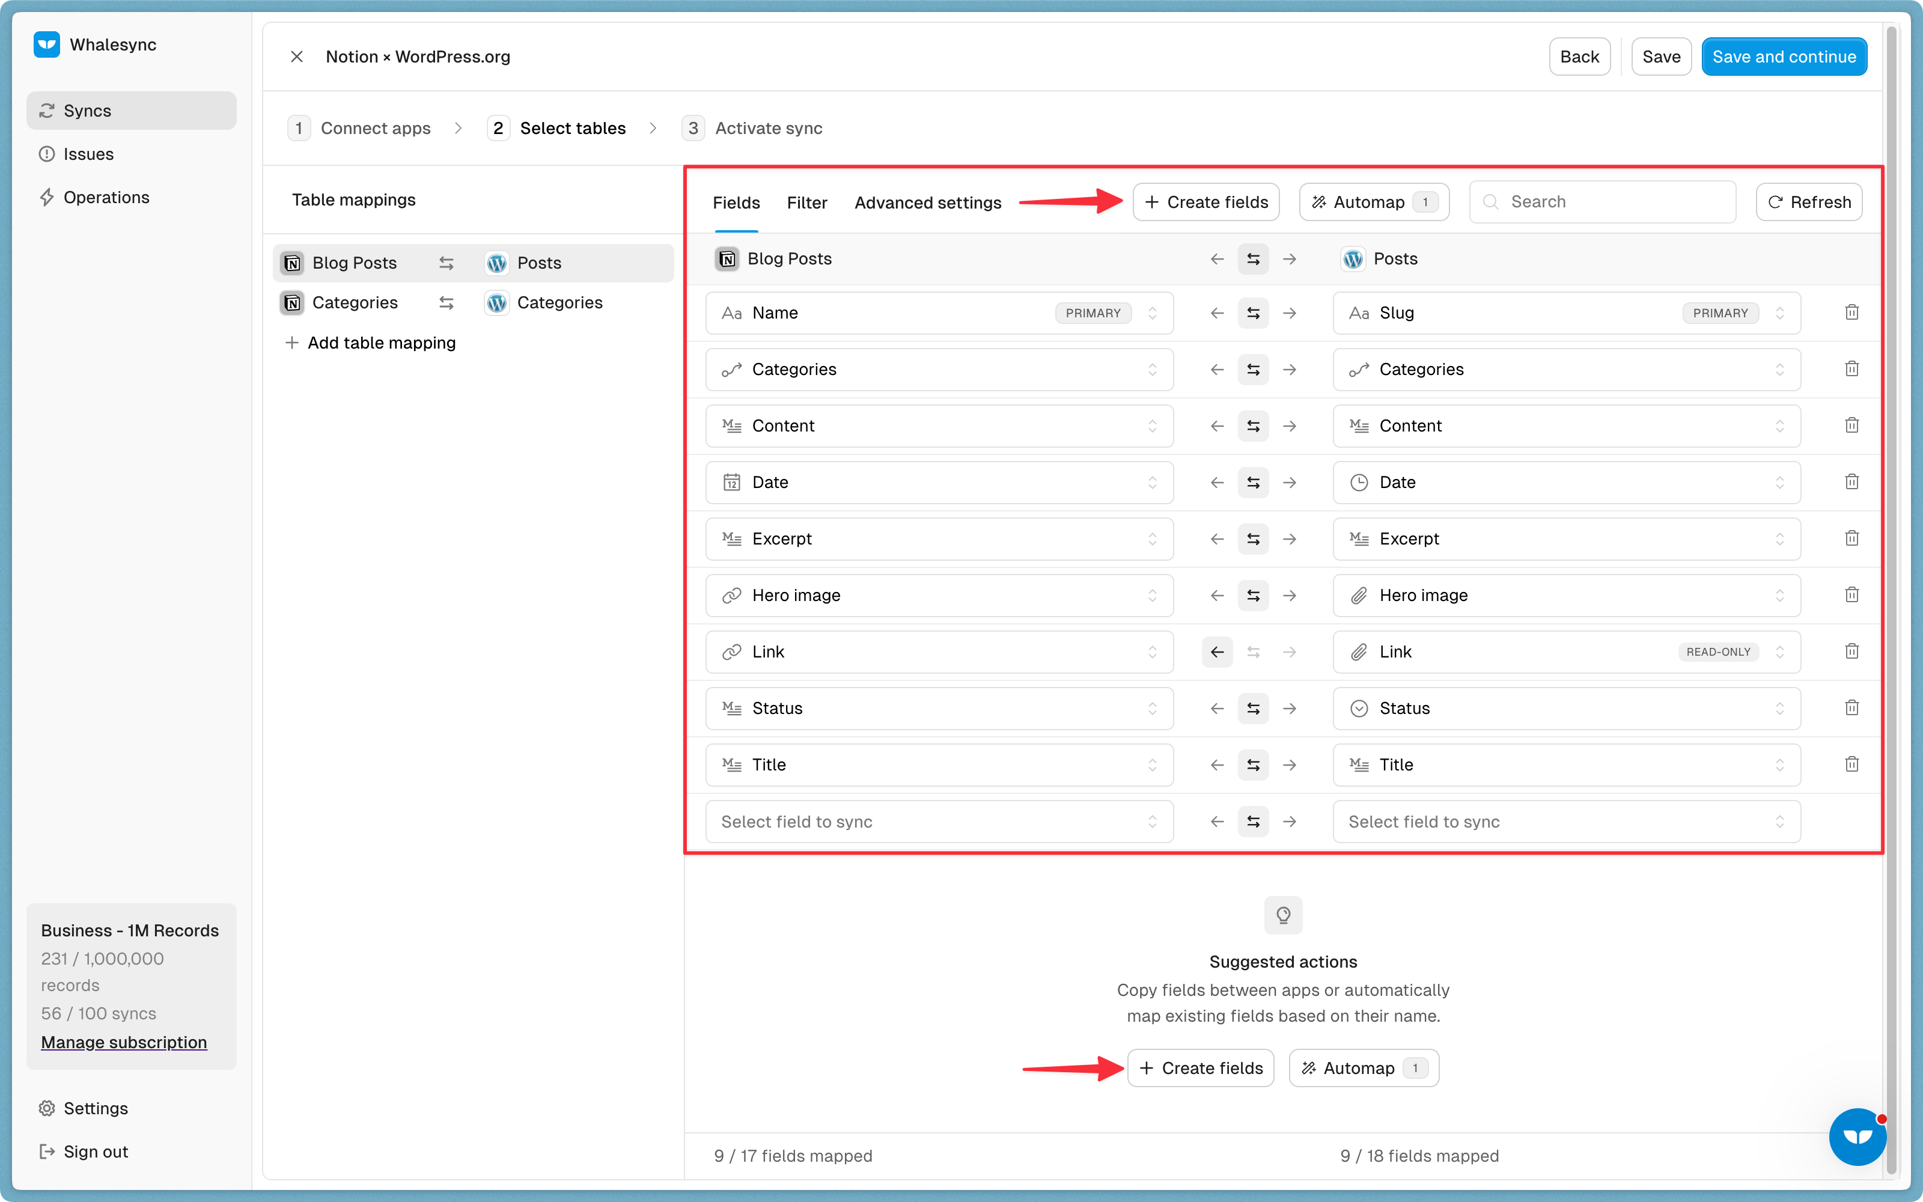Click the Notion icon beside Blog Posts header

(x=727, y=259)
